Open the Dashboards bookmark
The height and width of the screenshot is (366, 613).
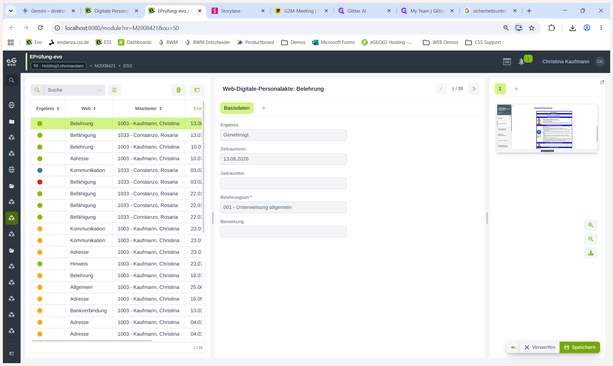[135, 42]
